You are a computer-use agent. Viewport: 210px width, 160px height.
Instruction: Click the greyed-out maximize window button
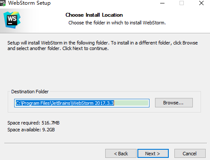(x=182, y=3)
